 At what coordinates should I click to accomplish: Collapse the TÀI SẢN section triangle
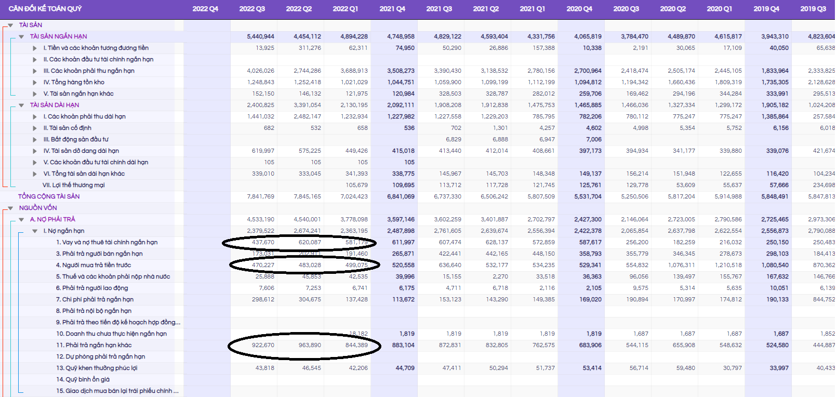10,25
